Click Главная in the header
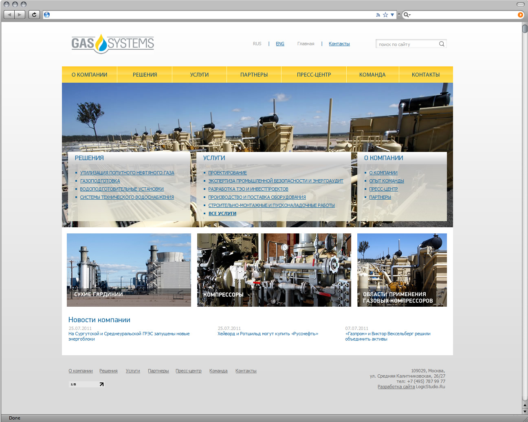Screen dimensions: 528x422 click(306, 44)
